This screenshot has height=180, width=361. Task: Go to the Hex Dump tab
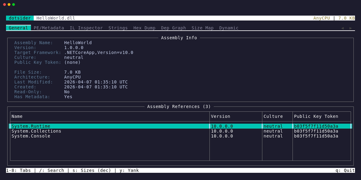[144, 28]
